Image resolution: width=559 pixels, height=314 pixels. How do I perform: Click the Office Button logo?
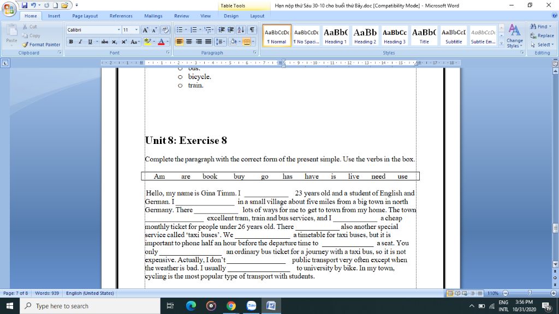pyautogui.click(x=9, y=9)
